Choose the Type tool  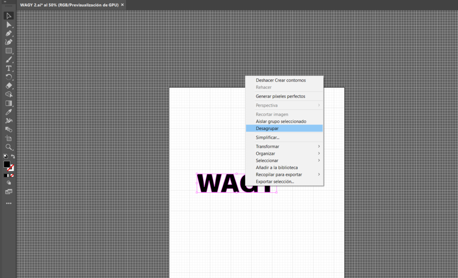click(x=8, y=68)
